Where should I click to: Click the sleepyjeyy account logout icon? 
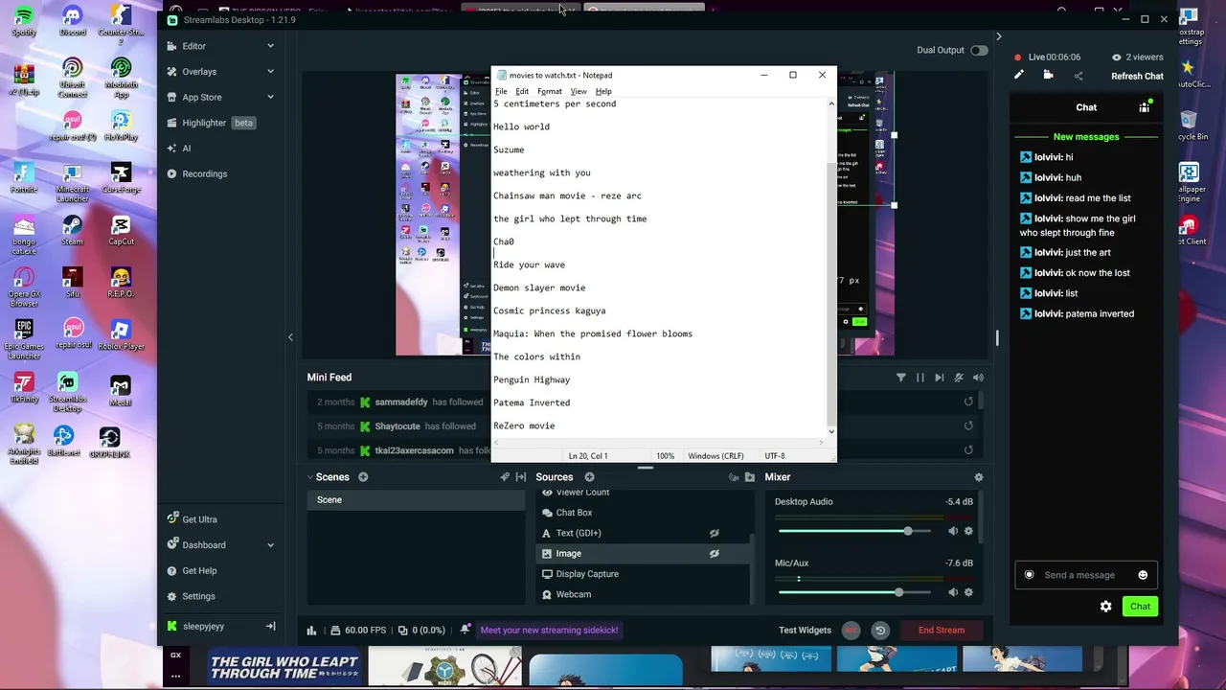pos(270,627)
